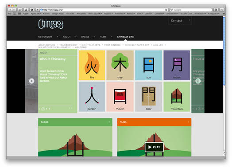Image resolution: width=232 pixels, height=168 pixels.
Task: Open the Wikipedia bookmark
Action: pos(81,14)
